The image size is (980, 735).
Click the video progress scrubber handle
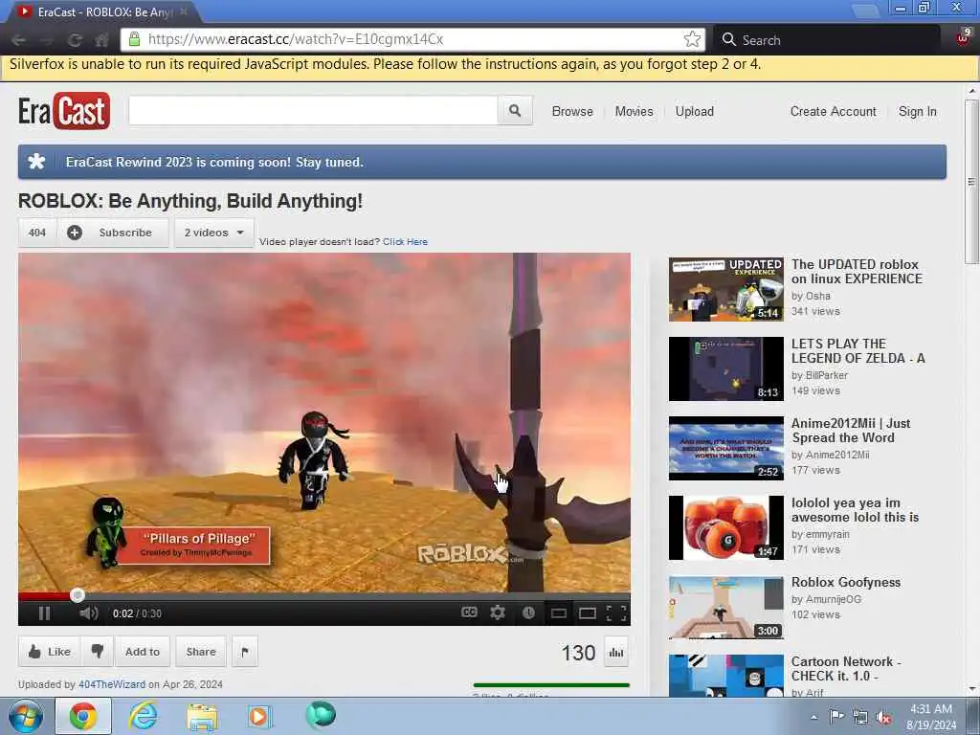click(x=77, y=595)
